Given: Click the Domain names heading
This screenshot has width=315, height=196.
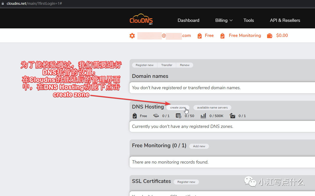Looking at the screenshot, I should (x=150, y=76).
